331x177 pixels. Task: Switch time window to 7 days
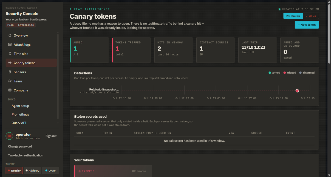311,16
